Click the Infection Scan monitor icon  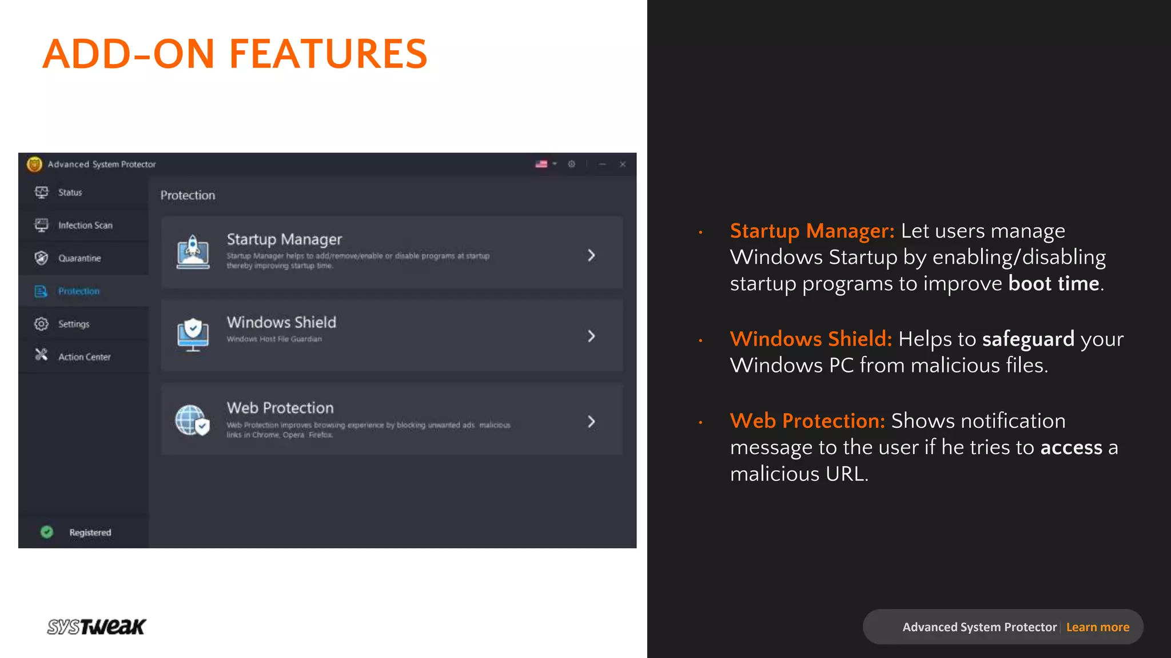pos(42,225)
